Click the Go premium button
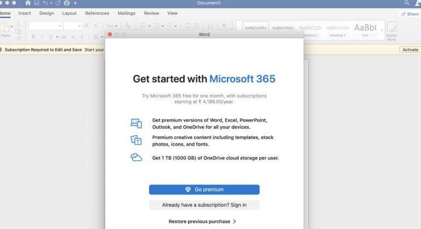 (x=204, y=189)
